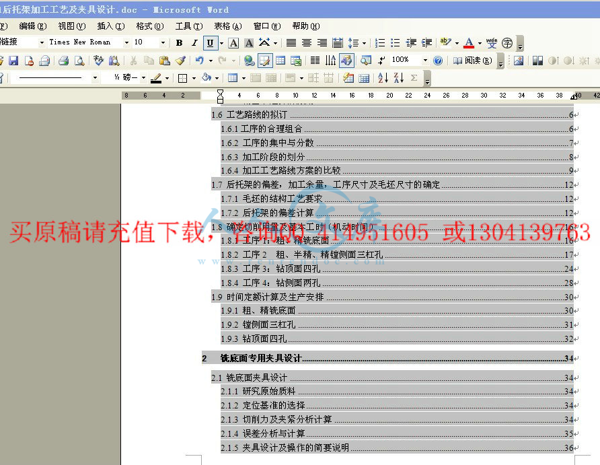Click the 阅读(R) reading layout button
The width and height of the screenshot is (600, 465).
[473, 61]
